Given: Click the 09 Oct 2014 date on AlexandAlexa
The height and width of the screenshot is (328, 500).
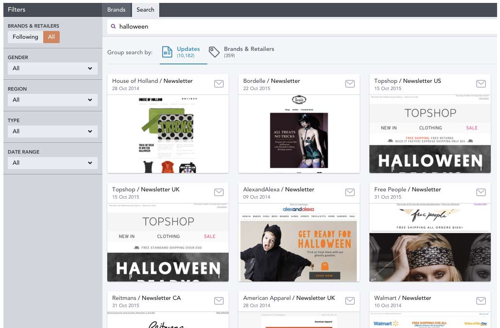Looking at the screenshot, I should click(257, 197).
